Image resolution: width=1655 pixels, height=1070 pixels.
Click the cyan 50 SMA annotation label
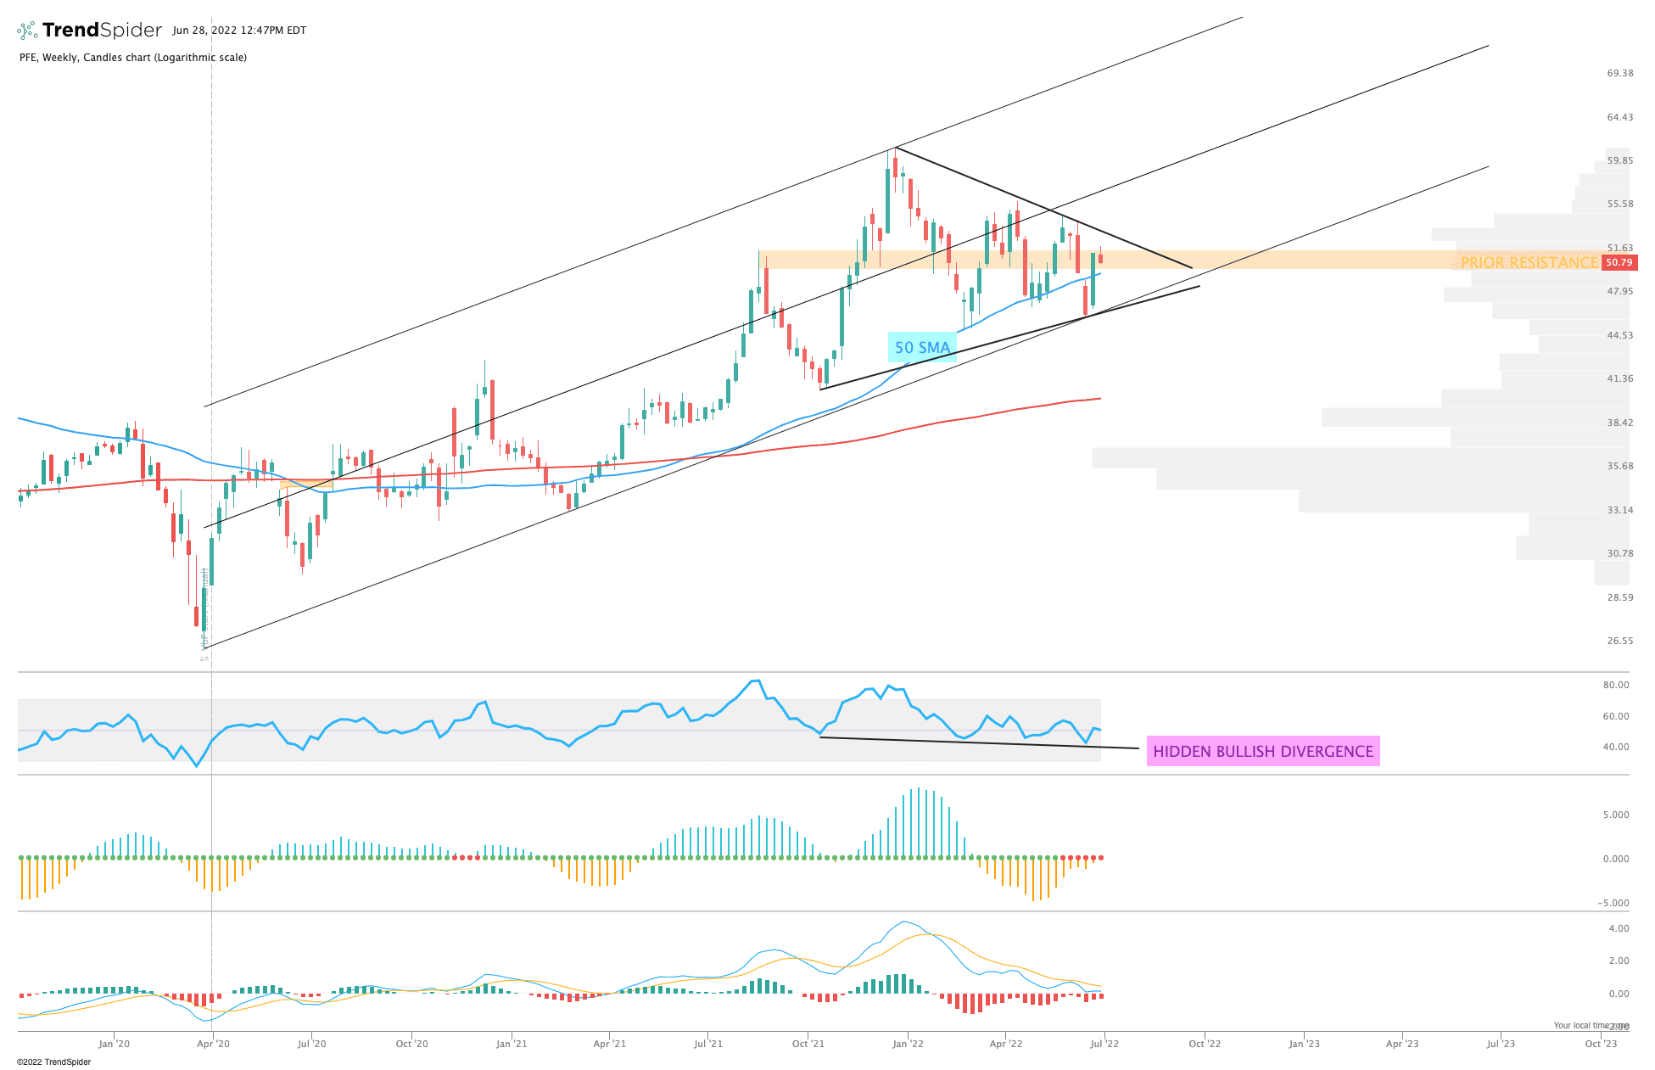click(922, 347)
